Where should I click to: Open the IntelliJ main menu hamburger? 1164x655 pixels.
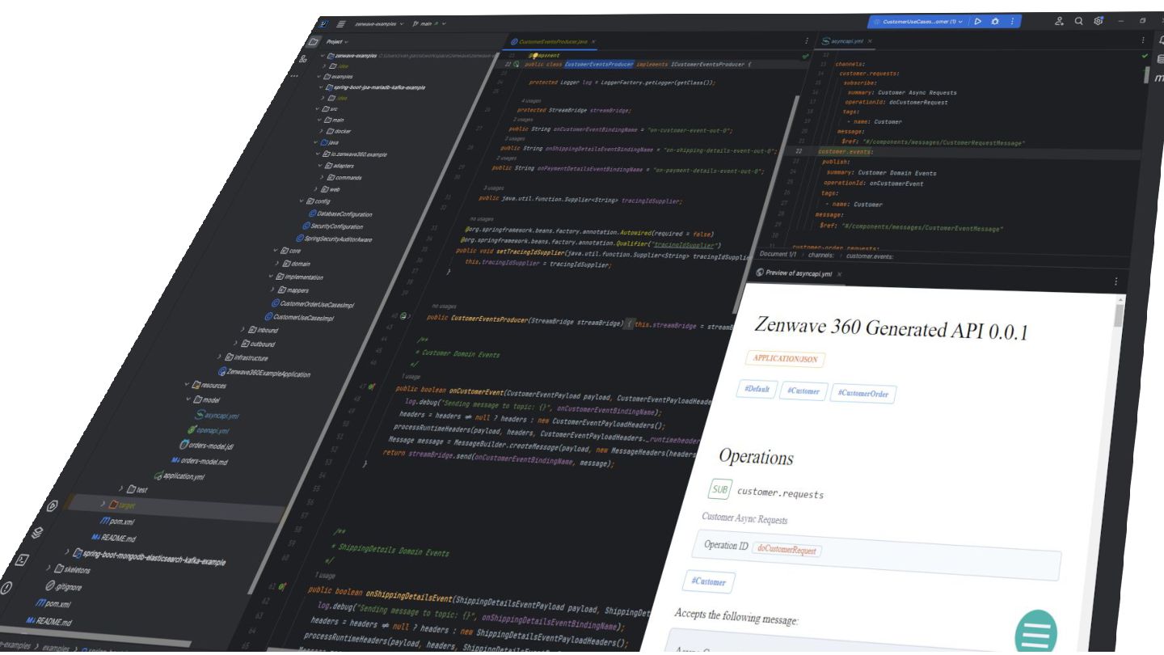pyautogui.click(x=341, y=24)
